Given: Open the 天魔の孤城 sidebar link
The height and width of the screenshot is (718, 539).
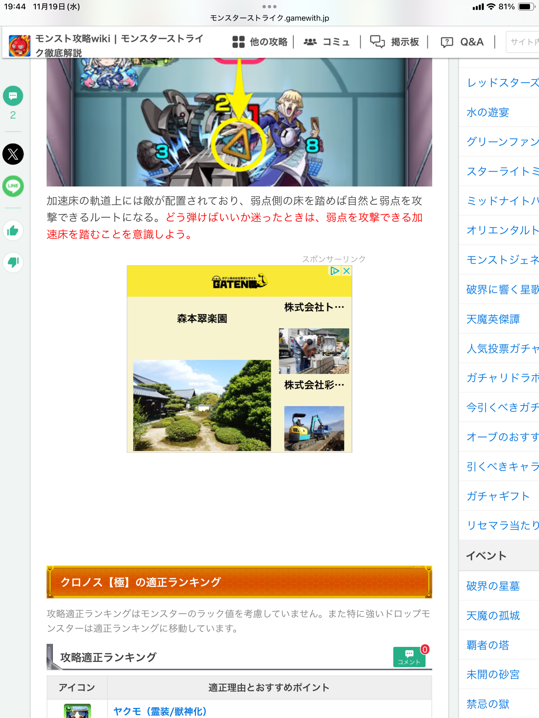Looking at the screenshot, I should pos(493,616).
